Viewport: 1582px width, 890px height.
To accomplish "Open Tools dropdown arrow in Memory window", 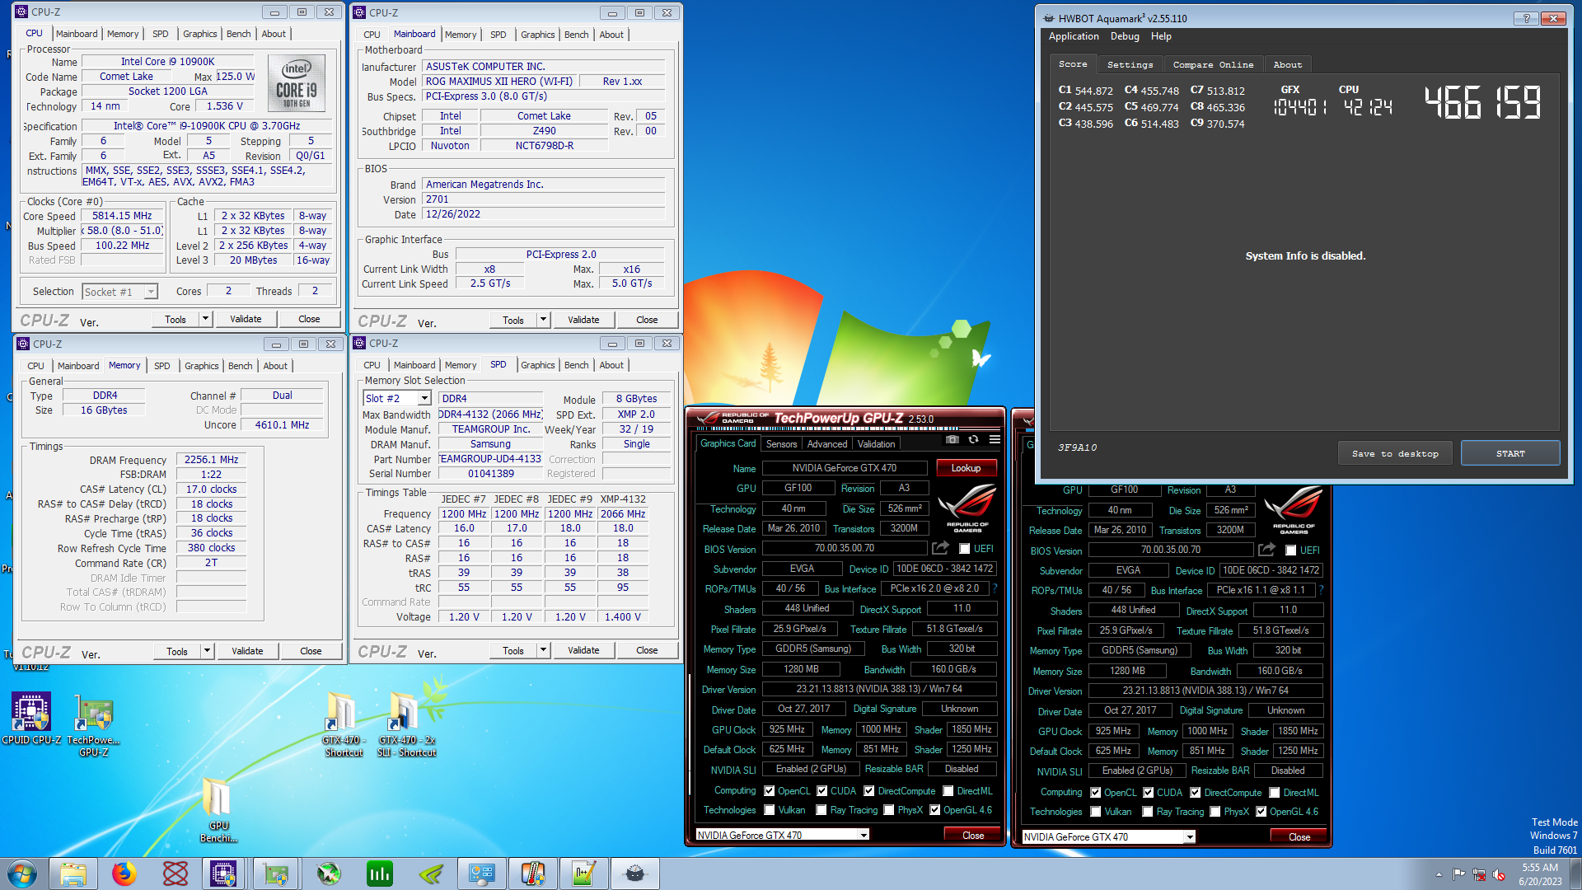I will tap(208, 651).
